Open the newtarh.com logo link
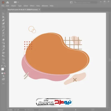Viewport: 111px width, 111px height. (54, 102)
